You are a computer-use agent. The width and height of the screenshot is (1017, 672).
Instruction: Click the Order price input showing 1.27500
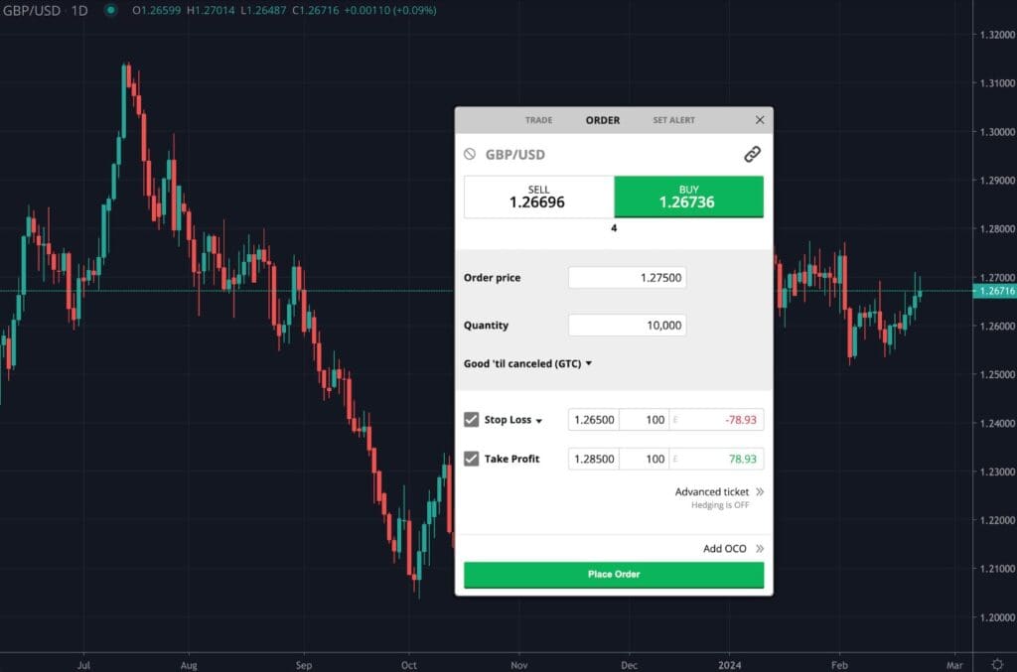pos(627,277)
